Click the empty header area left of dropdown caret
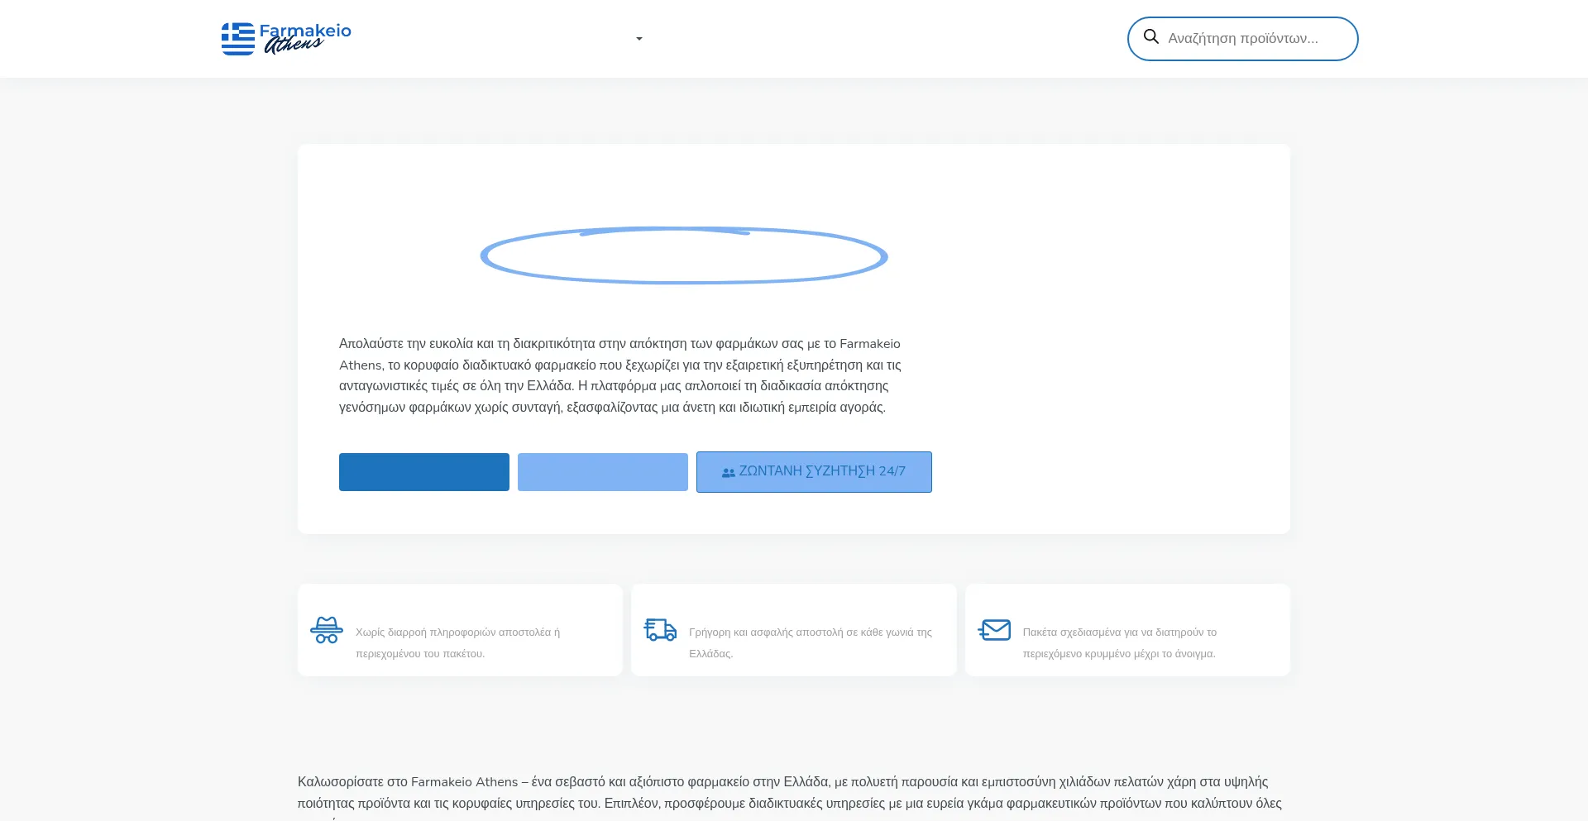This screenshot has width=1588, height=821. click(496, 39)
